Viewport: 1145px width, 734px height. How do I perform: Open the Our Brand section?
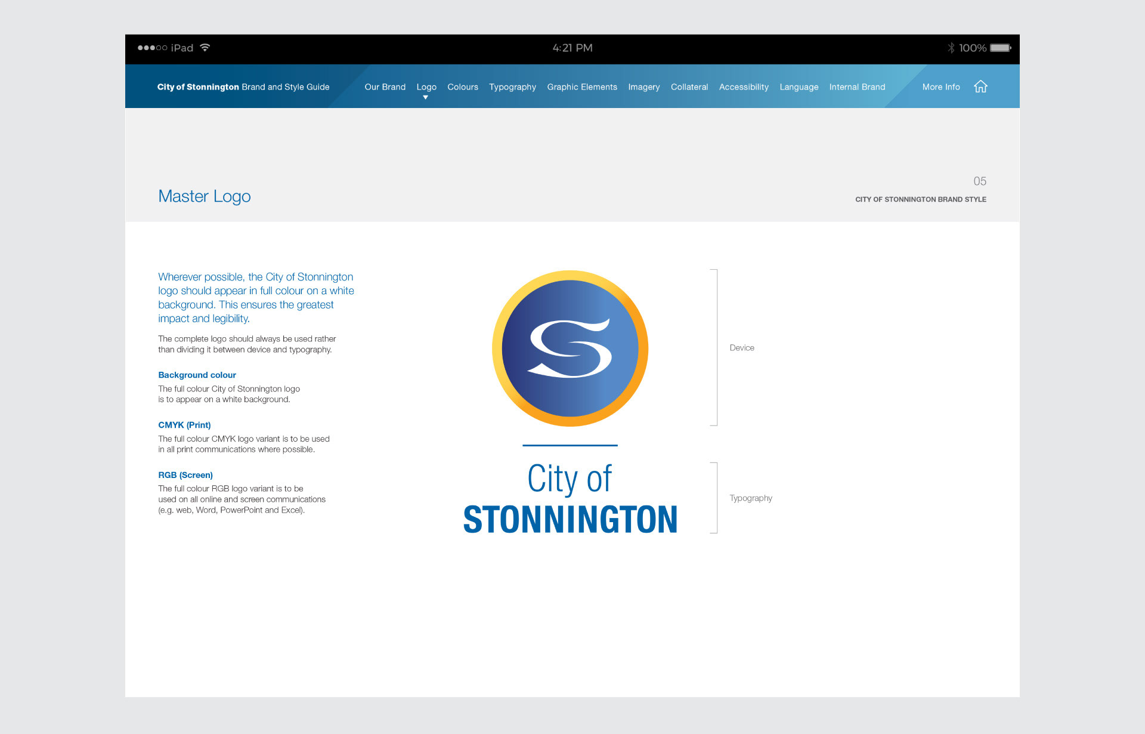click(385, 87)
